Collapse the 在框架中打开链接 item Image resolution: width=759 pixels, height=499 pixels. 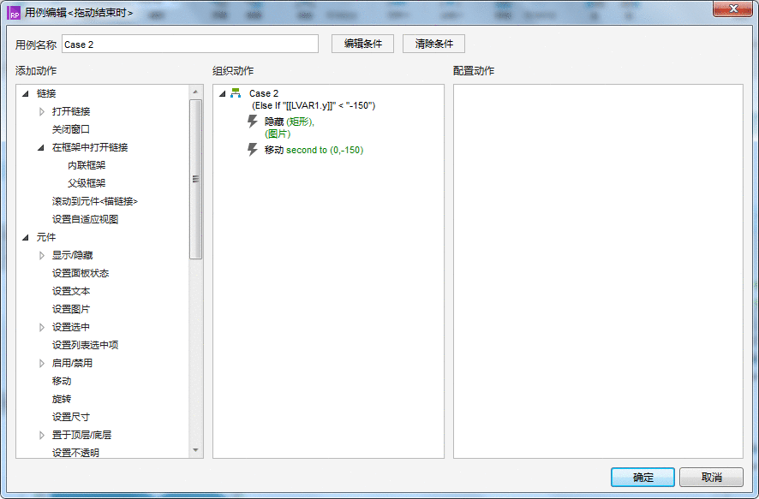click(x=41, y=147)
